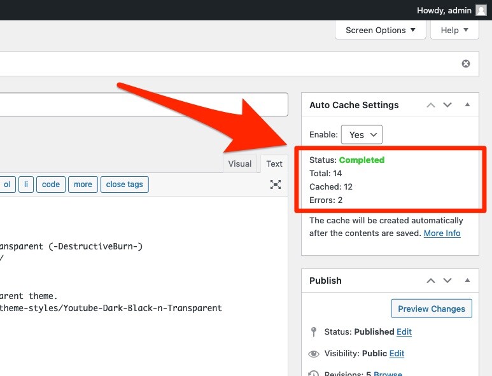
Task: Edit the Public visibility setting
Action: 397,354
